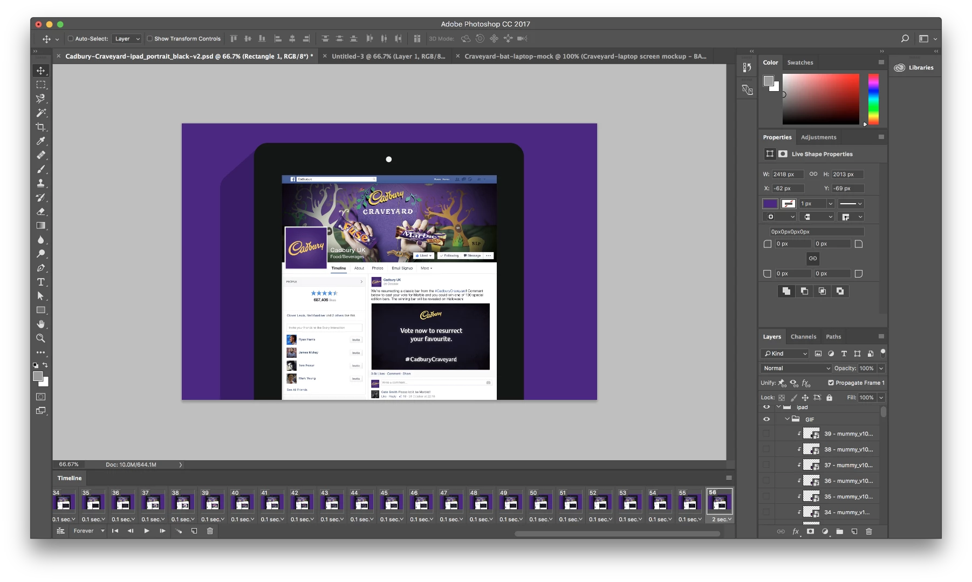This screenshot has height=582, width=972.
Task: Collapse the GIF group
Action: [787, 419]
